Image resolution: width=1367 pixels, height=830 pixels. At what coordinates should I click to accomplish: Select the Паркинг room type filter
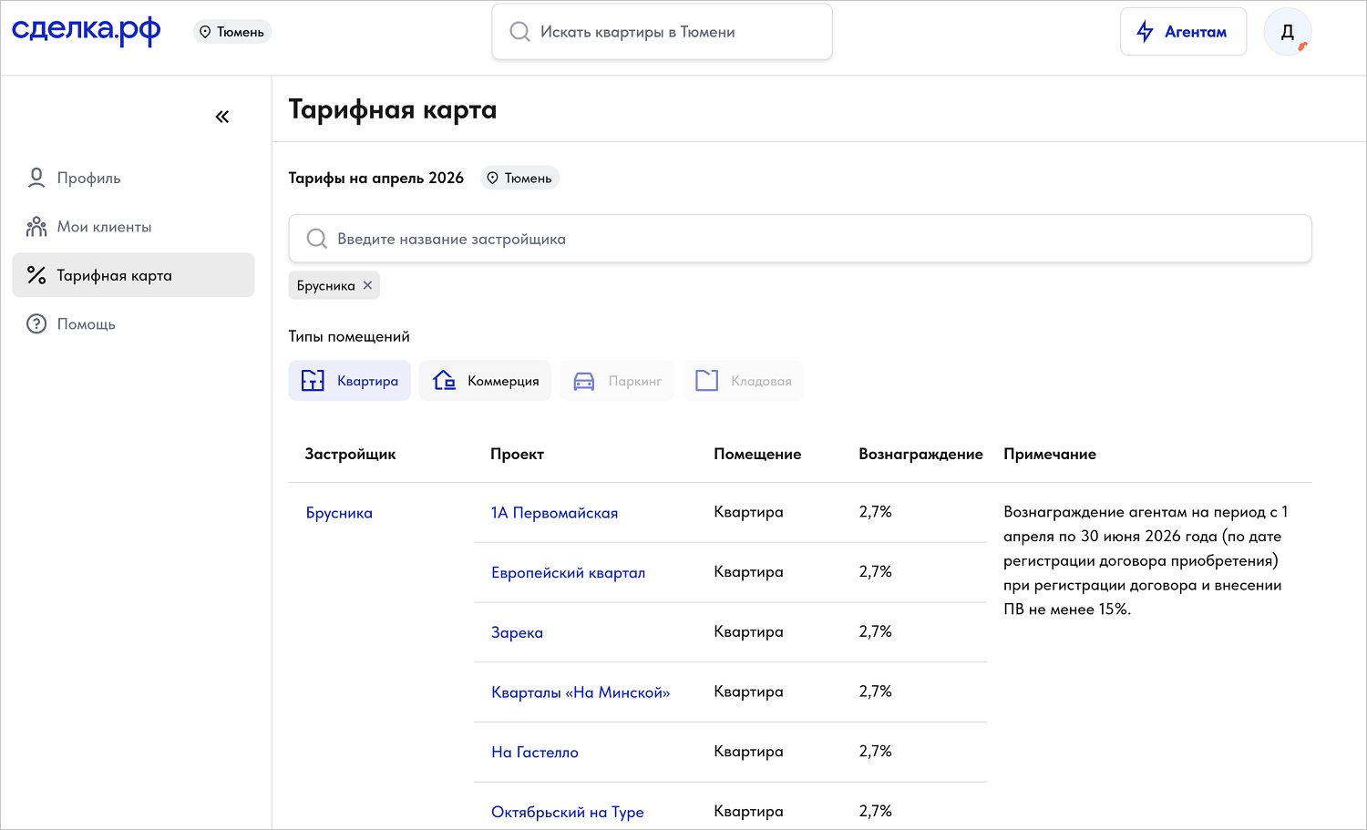point(617,381)
